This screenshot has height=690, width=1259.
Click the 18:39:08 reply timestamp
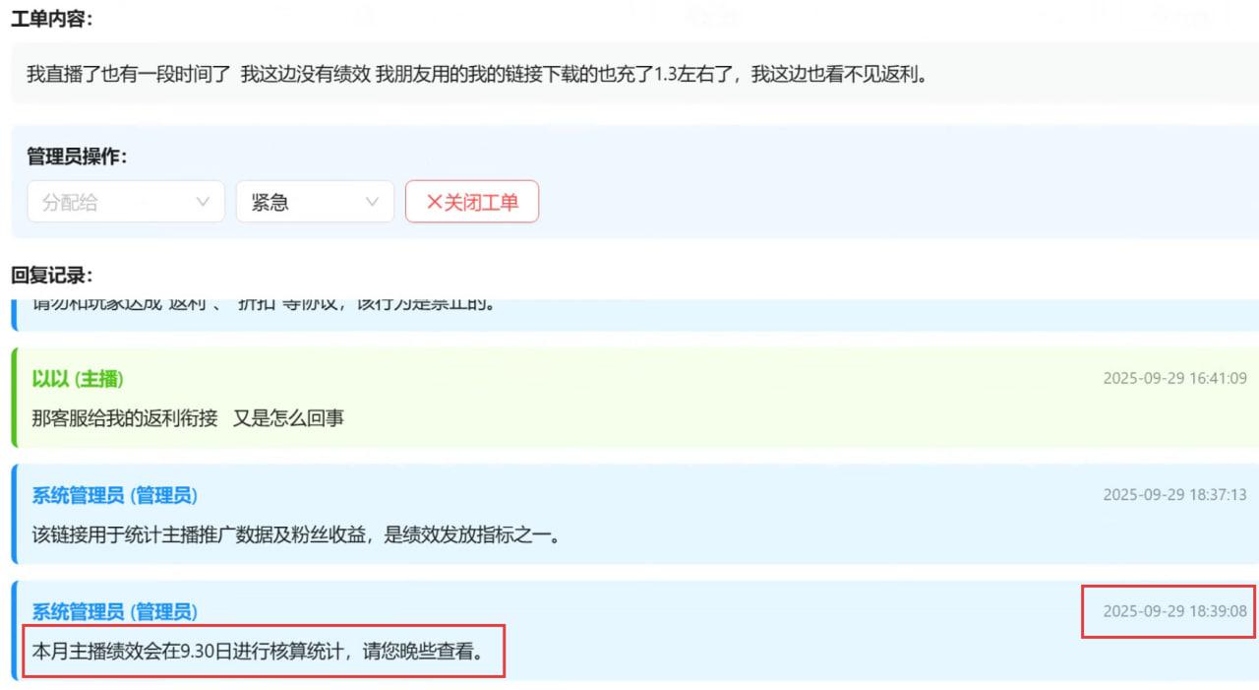tap(1174, 611)
